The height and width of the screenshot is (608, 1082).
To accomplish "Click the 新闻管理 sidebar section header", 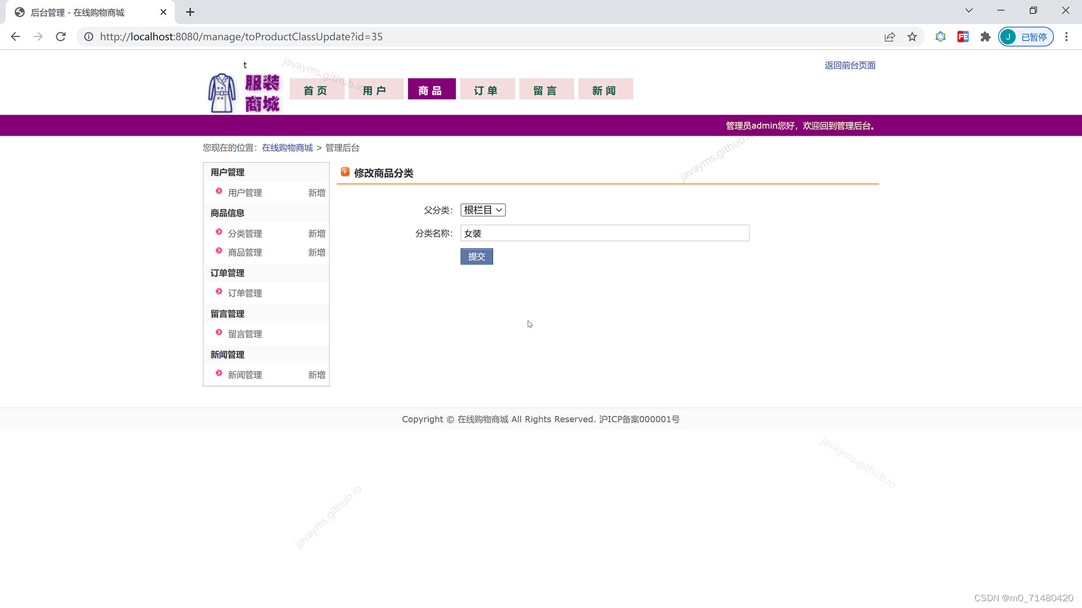I will [x=227, y=354].
